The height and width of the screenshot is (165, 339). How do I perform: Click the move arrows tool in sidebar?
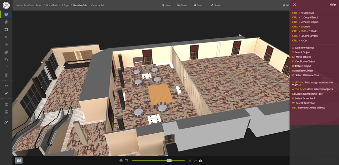coord(6,45)
